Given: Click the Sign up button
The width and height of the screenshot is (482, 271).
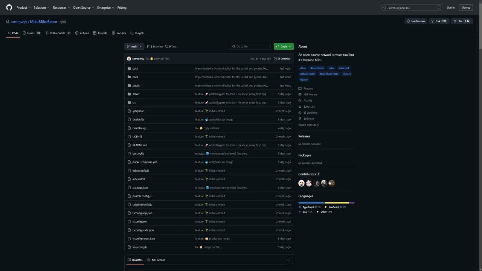Looking at the screenshot, I should 466,8.
